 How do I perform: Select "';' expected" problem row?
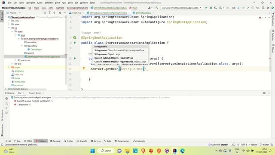[22, 105]
